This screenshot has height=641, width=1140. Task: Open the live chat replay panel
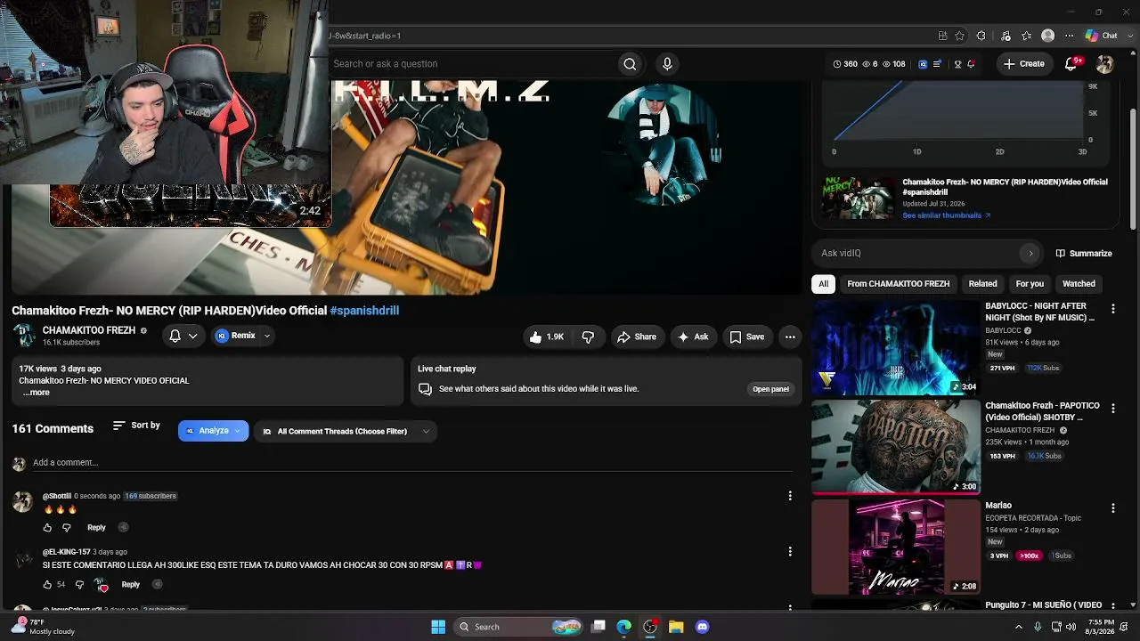click(771, 389)
